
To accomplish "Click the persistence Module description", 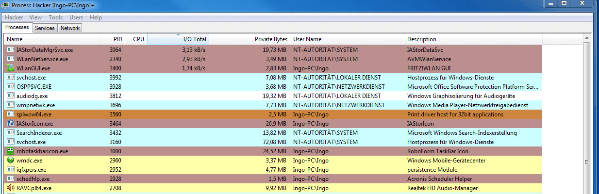I will pyautogui.click(x=432, y=169).
